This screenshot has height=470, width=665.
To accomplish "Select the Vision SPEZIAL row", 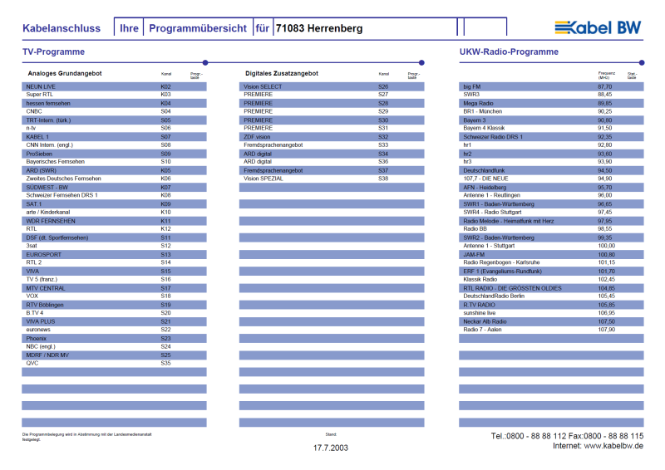I will [332, 179].
